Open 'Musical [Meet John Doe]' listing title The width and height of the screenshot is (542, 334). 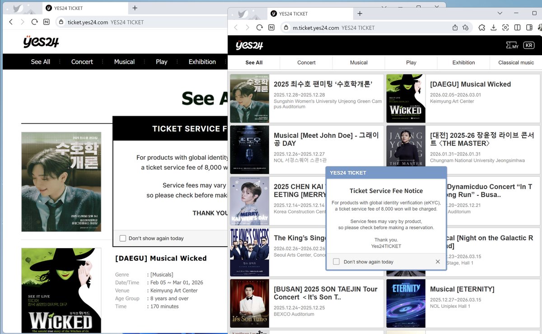326,139
